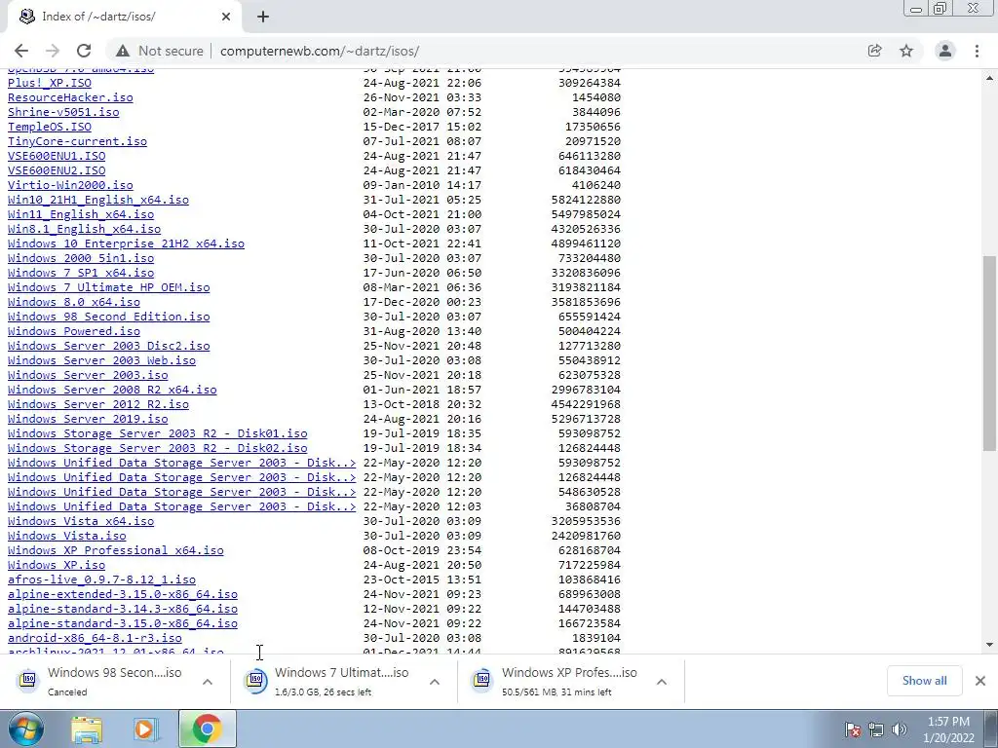Bookmark this page with the star
Image resolution: width=998 pixels, height=748 pixels.
[x=906, y=51]
